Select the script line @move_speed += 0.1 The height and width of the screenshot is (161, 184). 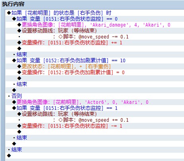[x=95, y=120]
